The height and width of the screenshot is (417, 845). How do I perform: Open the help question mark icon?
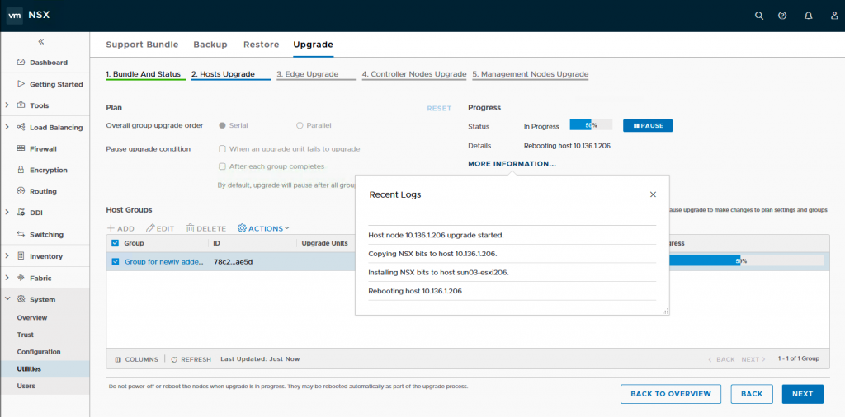(x=782, y=16)
